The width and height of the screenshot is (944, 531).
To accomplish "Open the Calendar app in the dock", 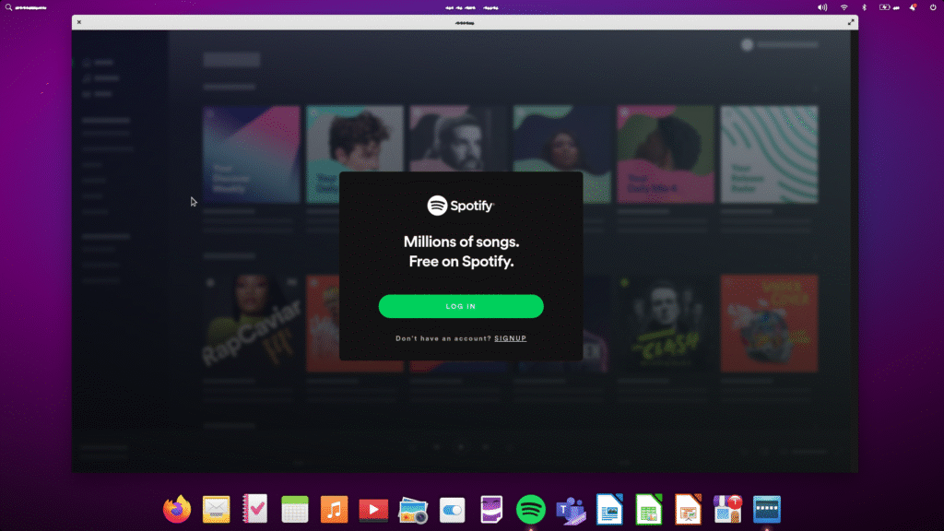I will click(x=294, y=509).
